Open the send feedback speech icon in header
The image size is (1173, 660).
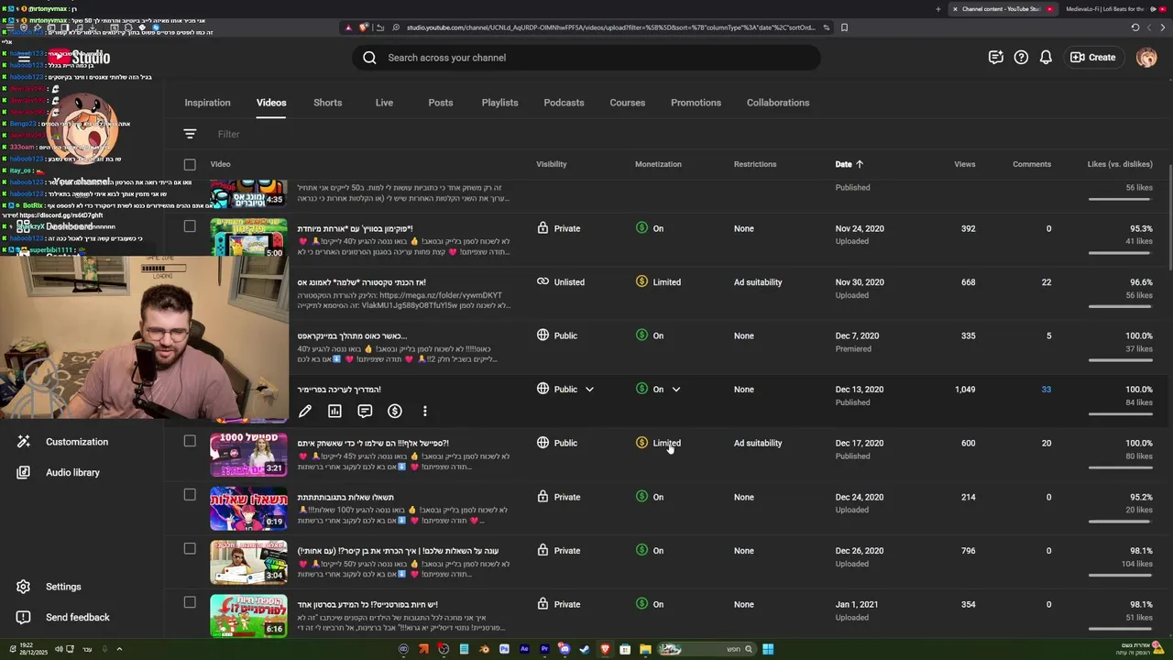[996, 58]
